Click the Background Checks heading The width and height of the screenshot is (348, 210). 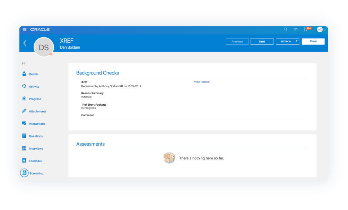(97, 73)
